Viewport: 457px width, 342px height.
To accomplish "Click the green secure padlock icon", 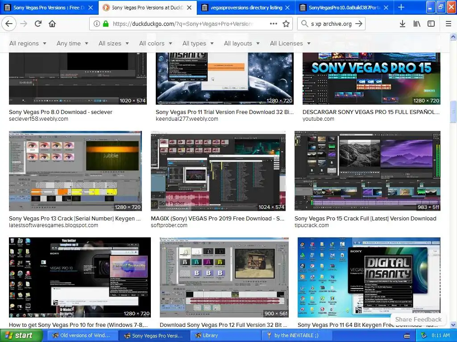I will click(x=105, y=24).
